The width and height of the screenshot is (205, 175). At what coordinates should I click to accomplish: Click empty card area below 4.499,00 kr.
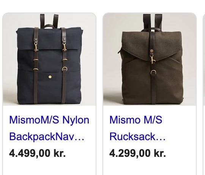tap(49, 167)
